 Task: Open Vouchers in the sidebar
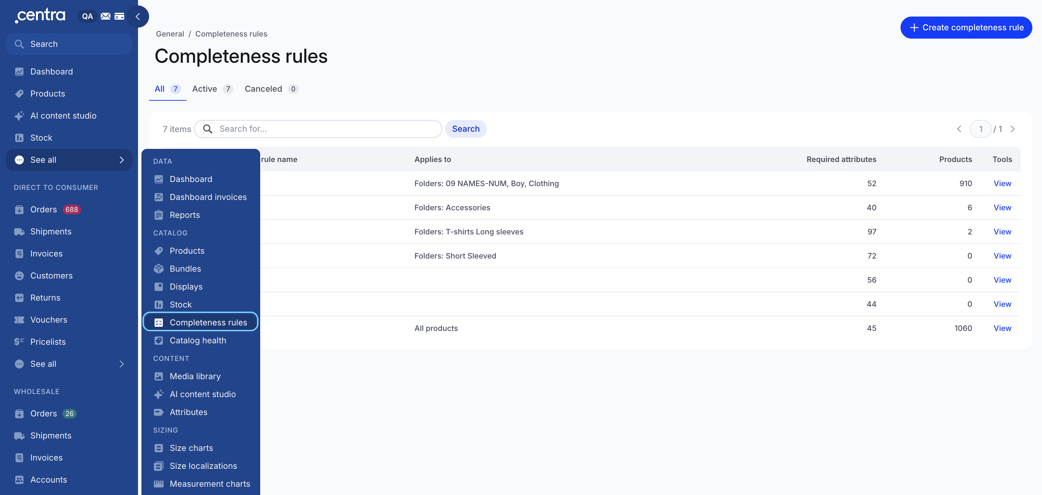pos(69,320)
